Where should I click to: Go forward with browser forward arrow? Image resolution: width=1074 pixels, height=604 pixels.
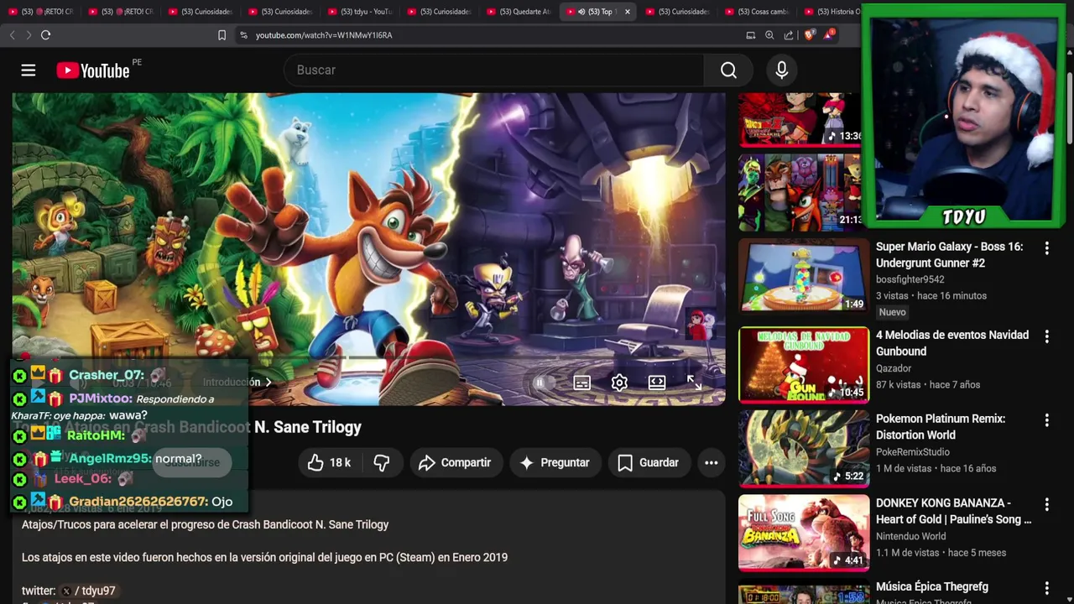click(x=29, y=35)
